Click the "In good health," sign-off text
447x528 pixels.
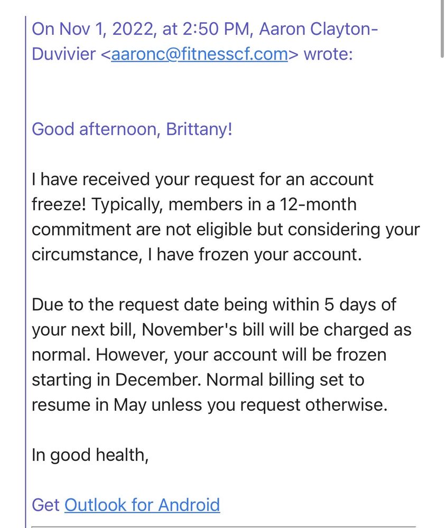90,455
